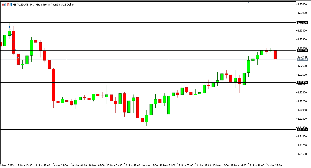Click the 1.22416 price label
The image size is (311, 168).
302,82
